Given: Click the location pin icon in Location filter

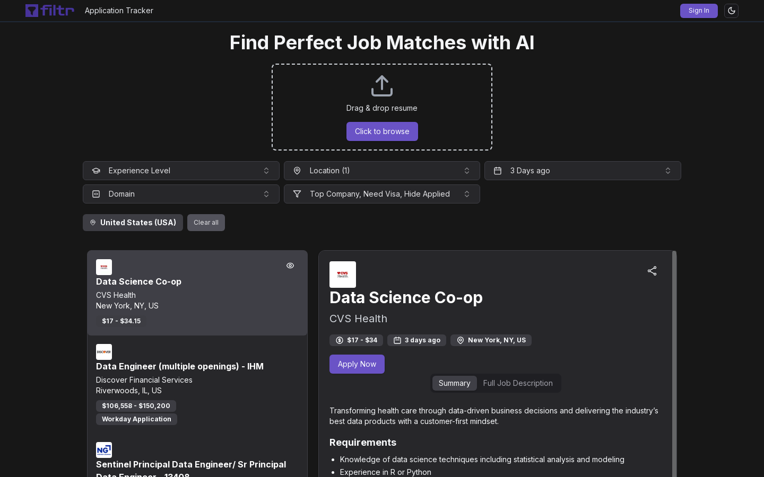Looking at the screenshot, I should point(297,171).
